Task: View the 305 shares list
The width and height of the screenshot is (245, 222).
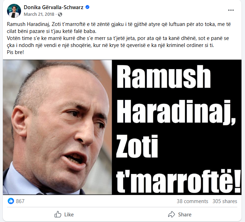Action: [225, 201]
